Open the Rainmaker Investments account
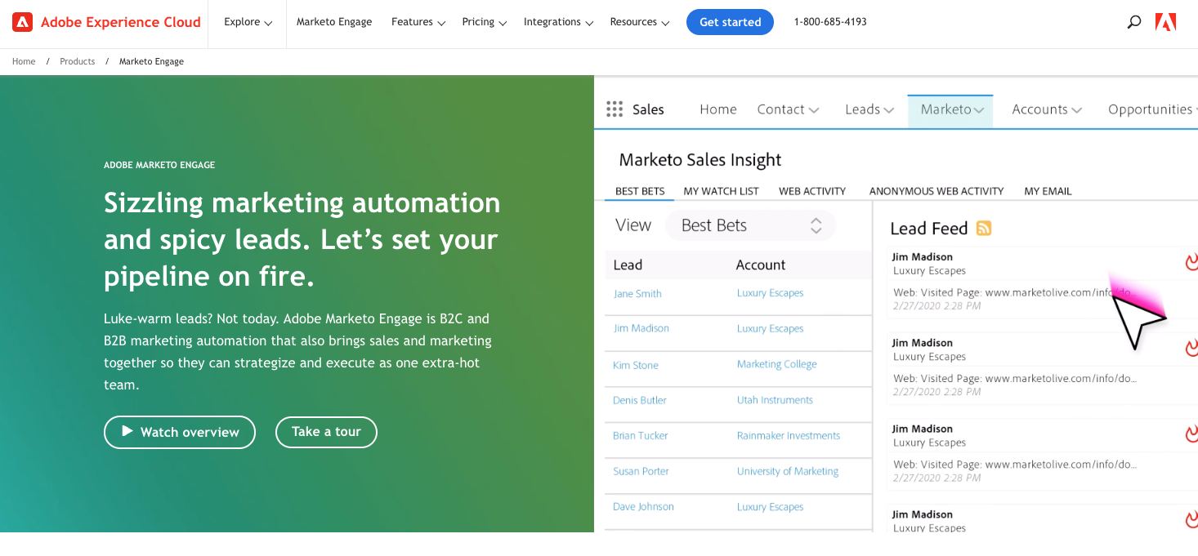The image size is (1198, 556). [x=788, y=436]
